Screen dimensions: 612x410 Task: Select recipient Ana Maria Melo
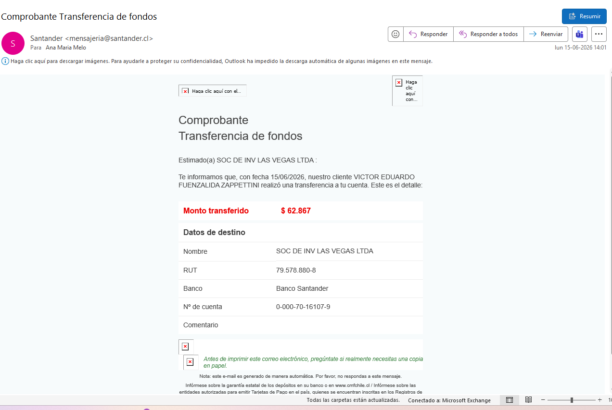click(66, 48)
